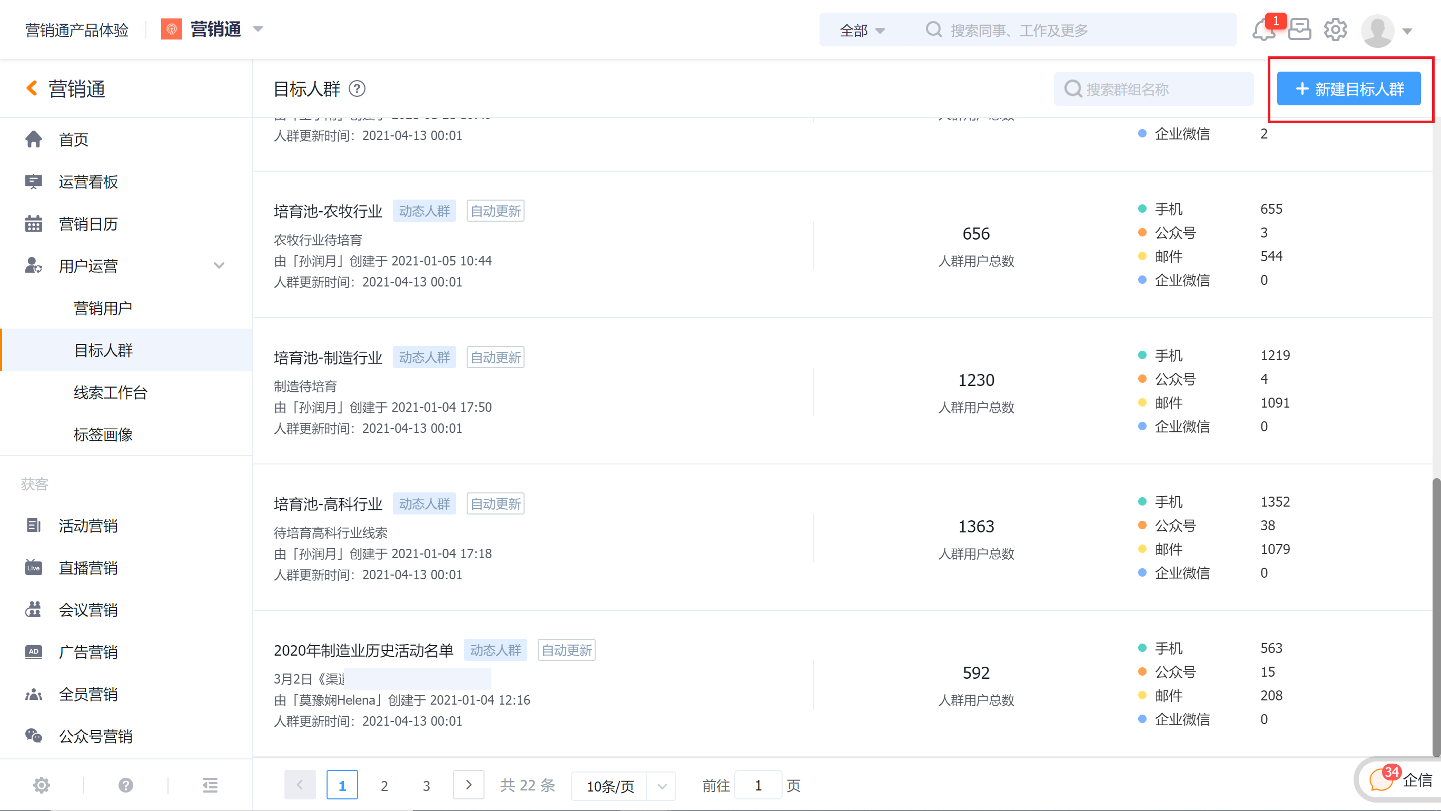Select 目标人群 submenu item

126,350
